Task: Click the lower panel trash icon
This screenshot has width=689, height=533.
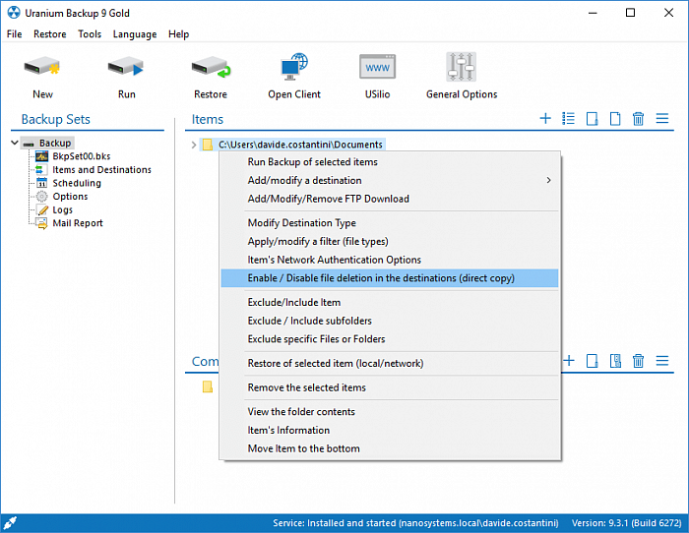Action: pyautogui.click(x=639, y=361)
